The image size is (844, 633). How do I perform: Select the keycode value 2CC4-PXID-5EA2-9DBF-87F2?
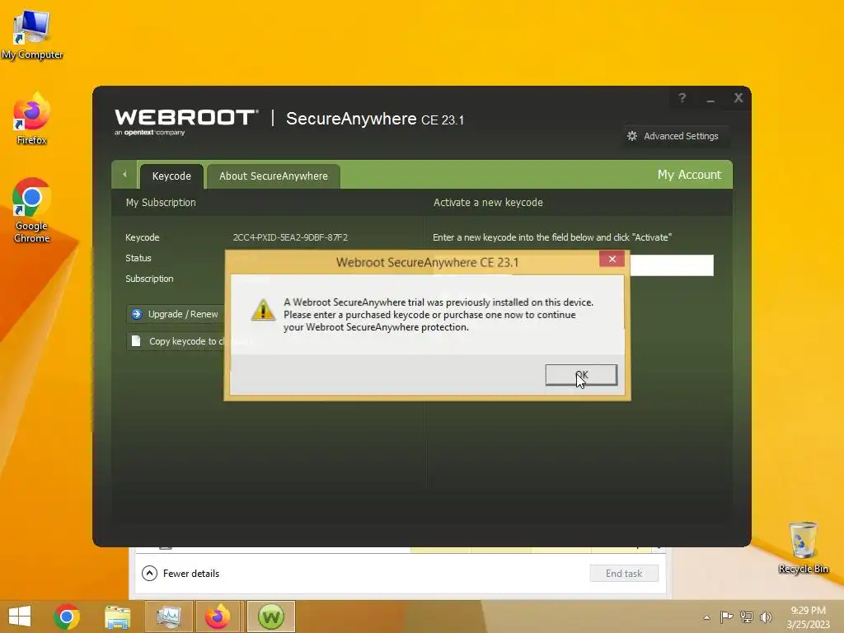[x=290, y=237]
